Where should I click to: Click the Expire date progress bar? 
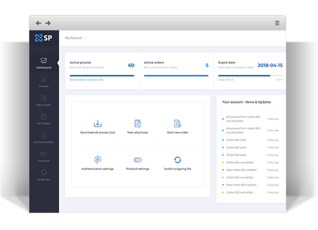250,76
